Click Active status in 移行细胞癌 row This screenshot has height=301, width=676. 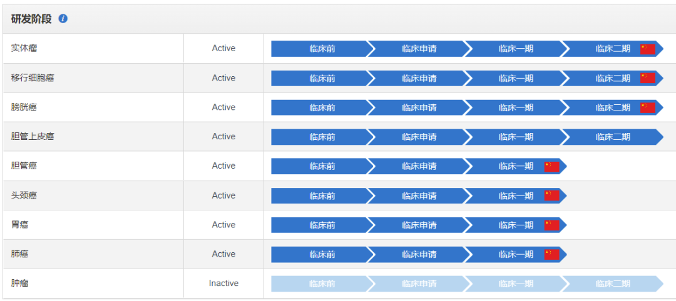(x=223, y=78)
